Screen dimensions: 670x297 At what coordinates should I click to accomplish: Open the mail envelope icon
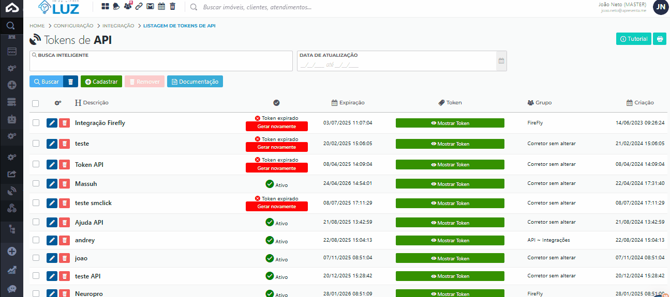pos(150,6)
